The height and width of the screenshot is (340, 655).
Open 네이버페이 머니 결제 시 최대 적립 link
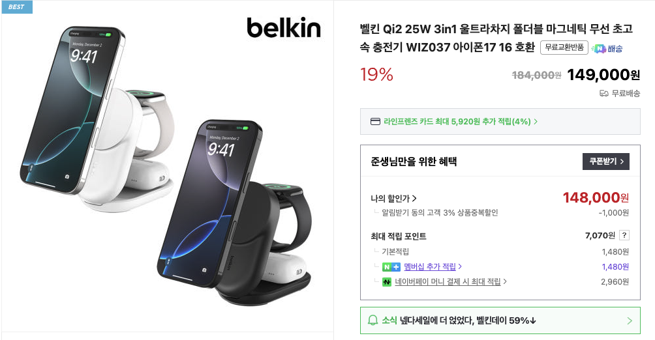tap(451, 281)
